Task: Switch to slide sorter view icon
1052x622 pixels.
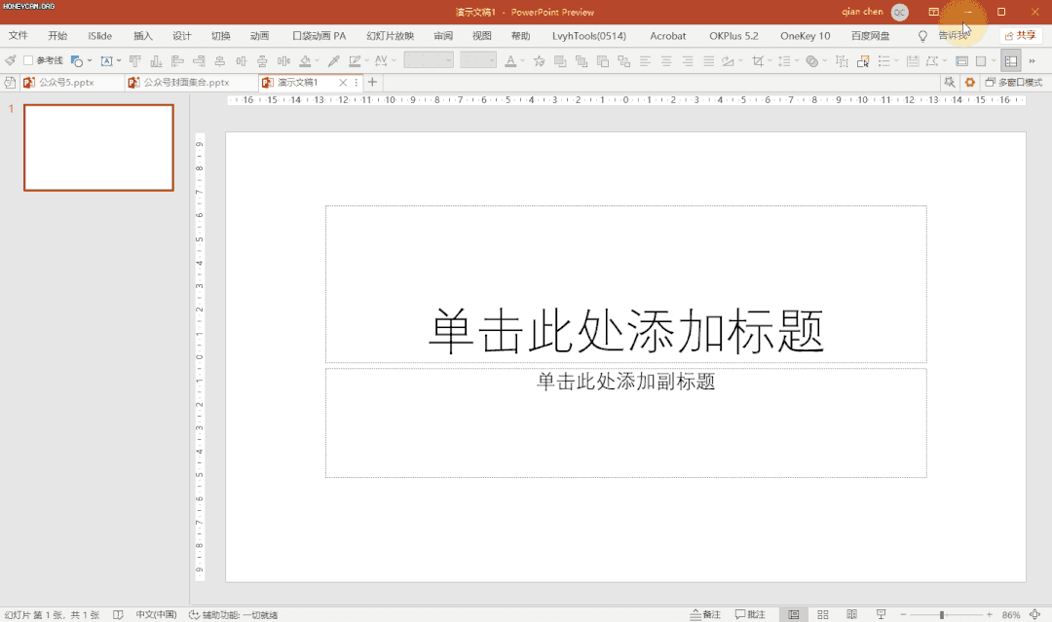Action: pos(823,615)
